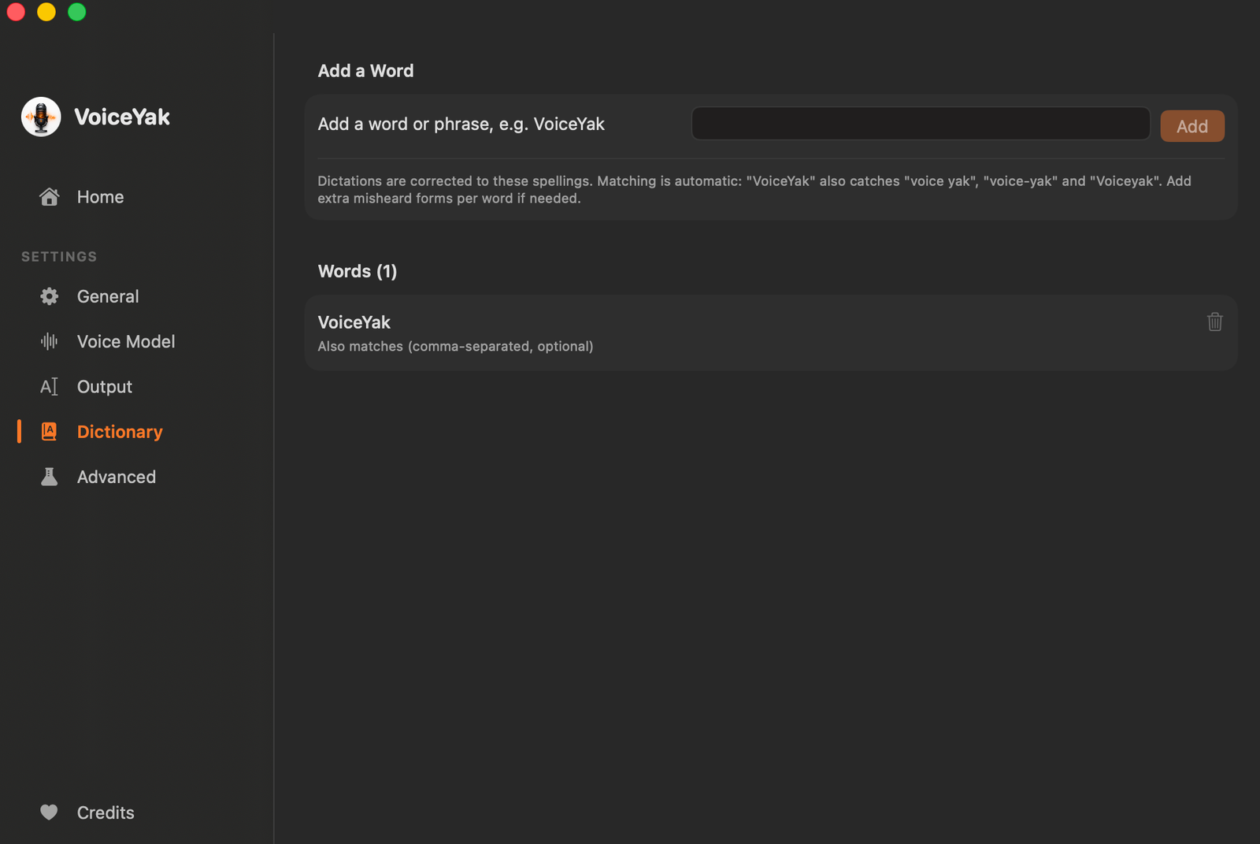Minimize the window with yellow button
This screenshot has height=844, width=1260.
coord(46,12)
